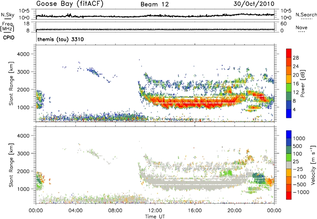
Task: Click the '-1000' tick on Velocity colorbar
Action: point(301,192)
